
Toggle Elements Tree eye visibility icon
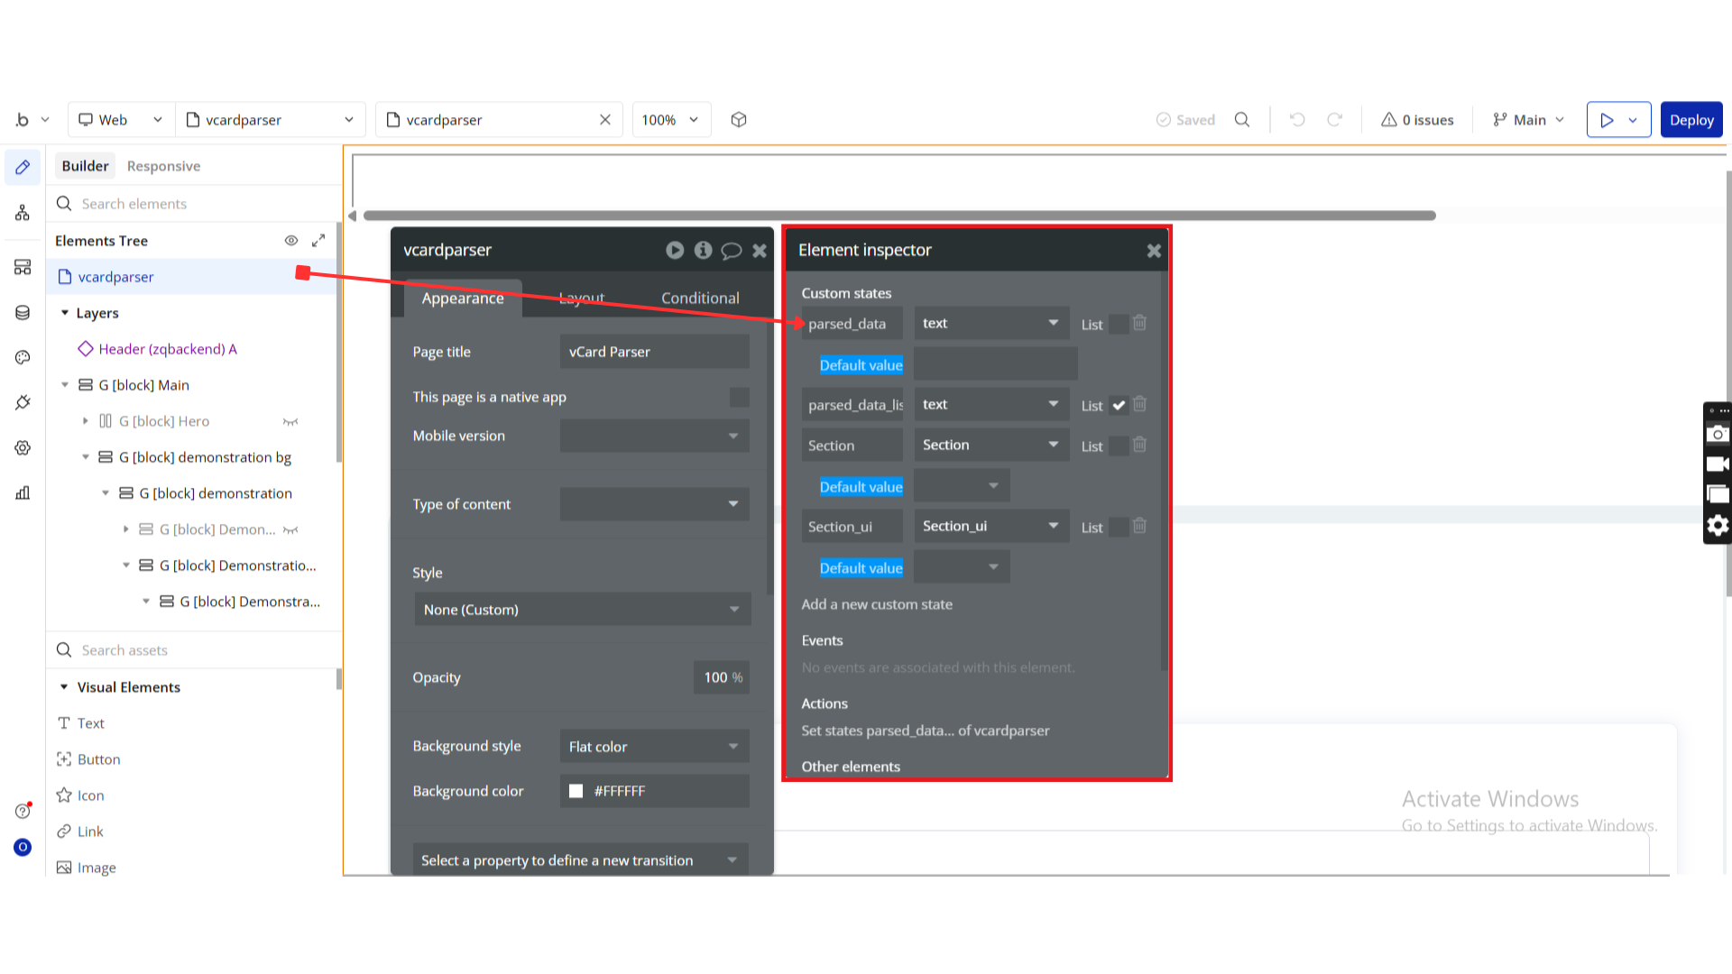click(291, 241)
